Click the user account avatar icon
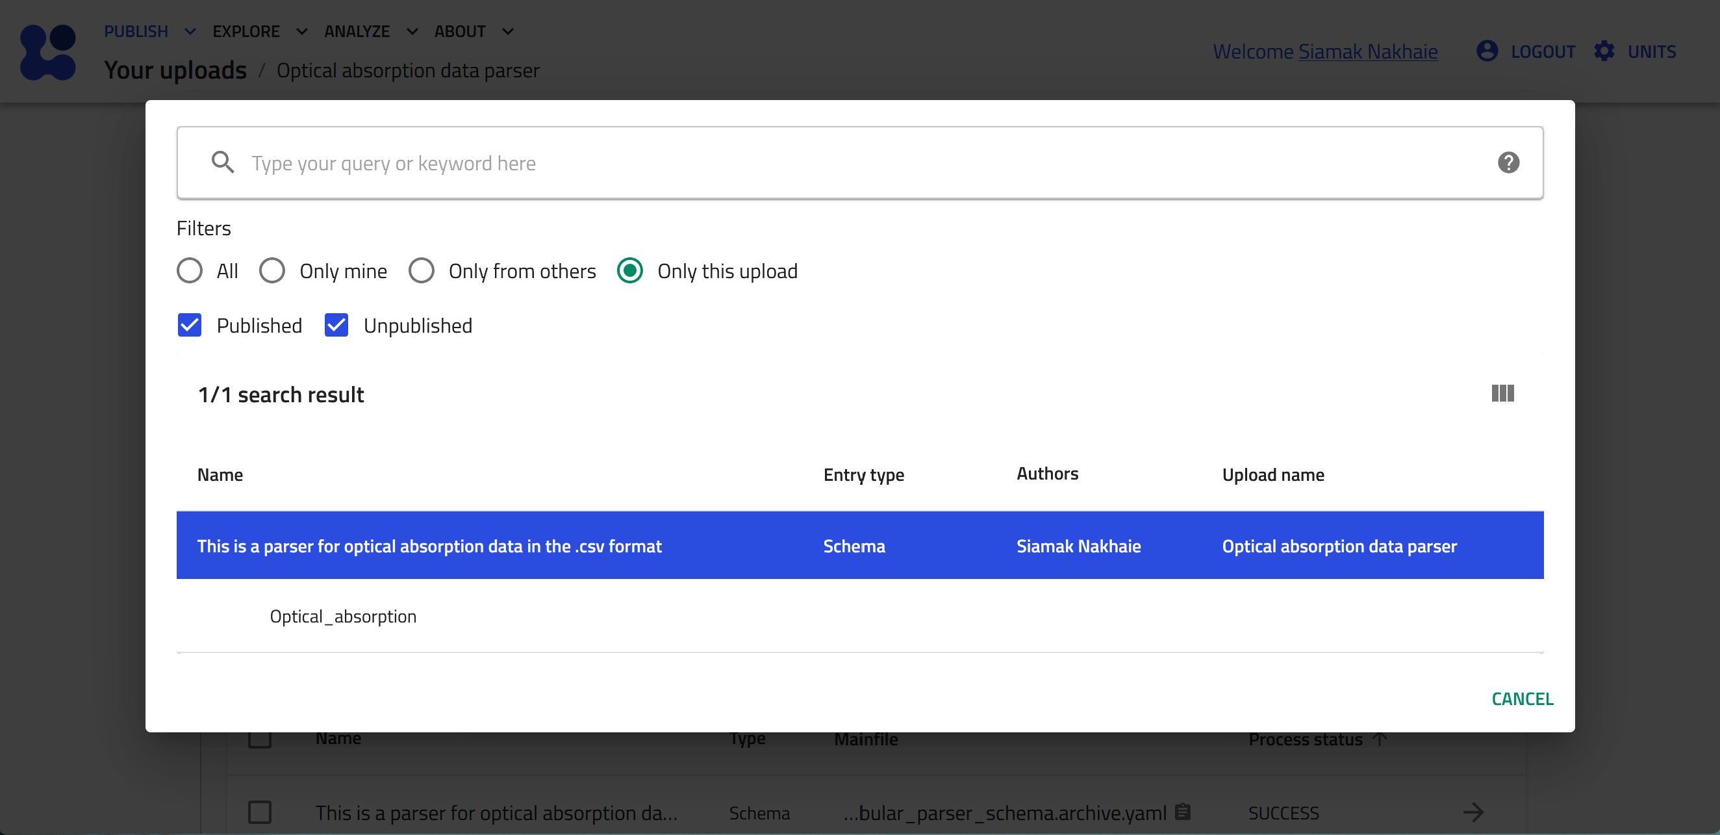This screenshot has height=835, width=1720. (1487, 51)
